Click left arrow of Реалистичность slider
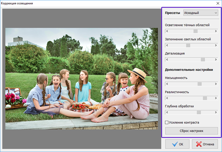The image size is (222, 152). pyautogui.click(x=167, y=98)
